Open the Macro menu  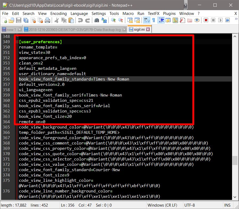pyautogui.click(x=128, y=14)
